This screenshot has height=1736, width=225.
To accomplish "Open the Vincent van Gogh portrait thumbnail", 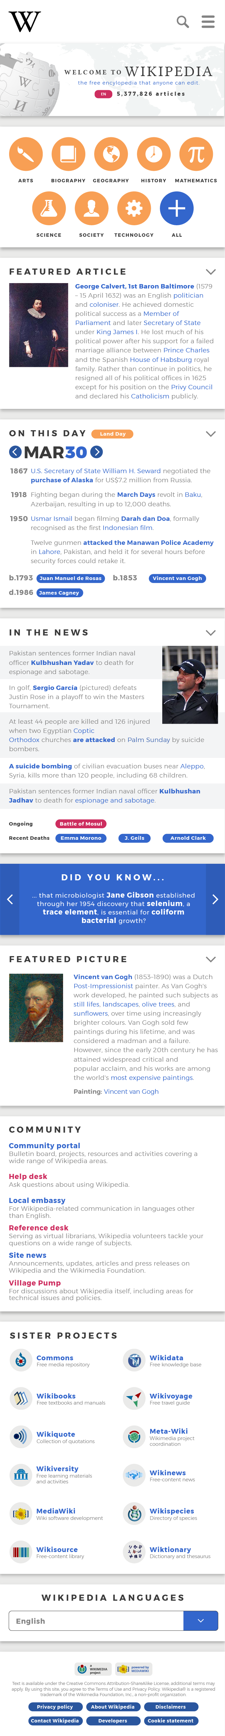I will click(x=36, y=1008).
